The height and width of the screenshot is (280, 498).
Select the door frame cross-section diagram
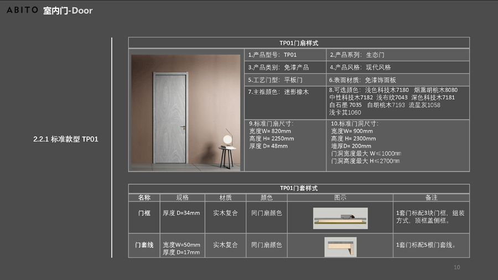[340, 219]
